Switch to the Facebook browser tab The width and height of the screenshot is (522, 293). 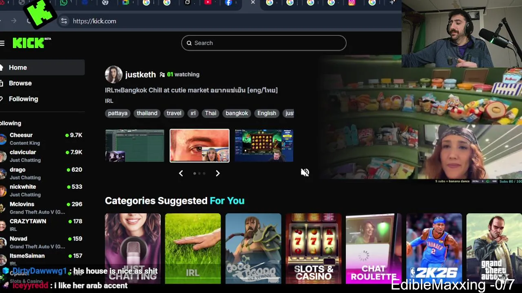coord(228,2)
